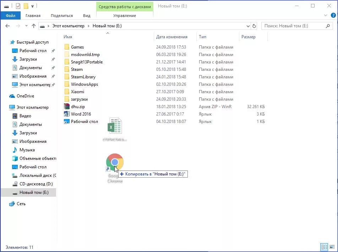
Task: Open Документы under Этот компьютер
Action: point(31,124)
